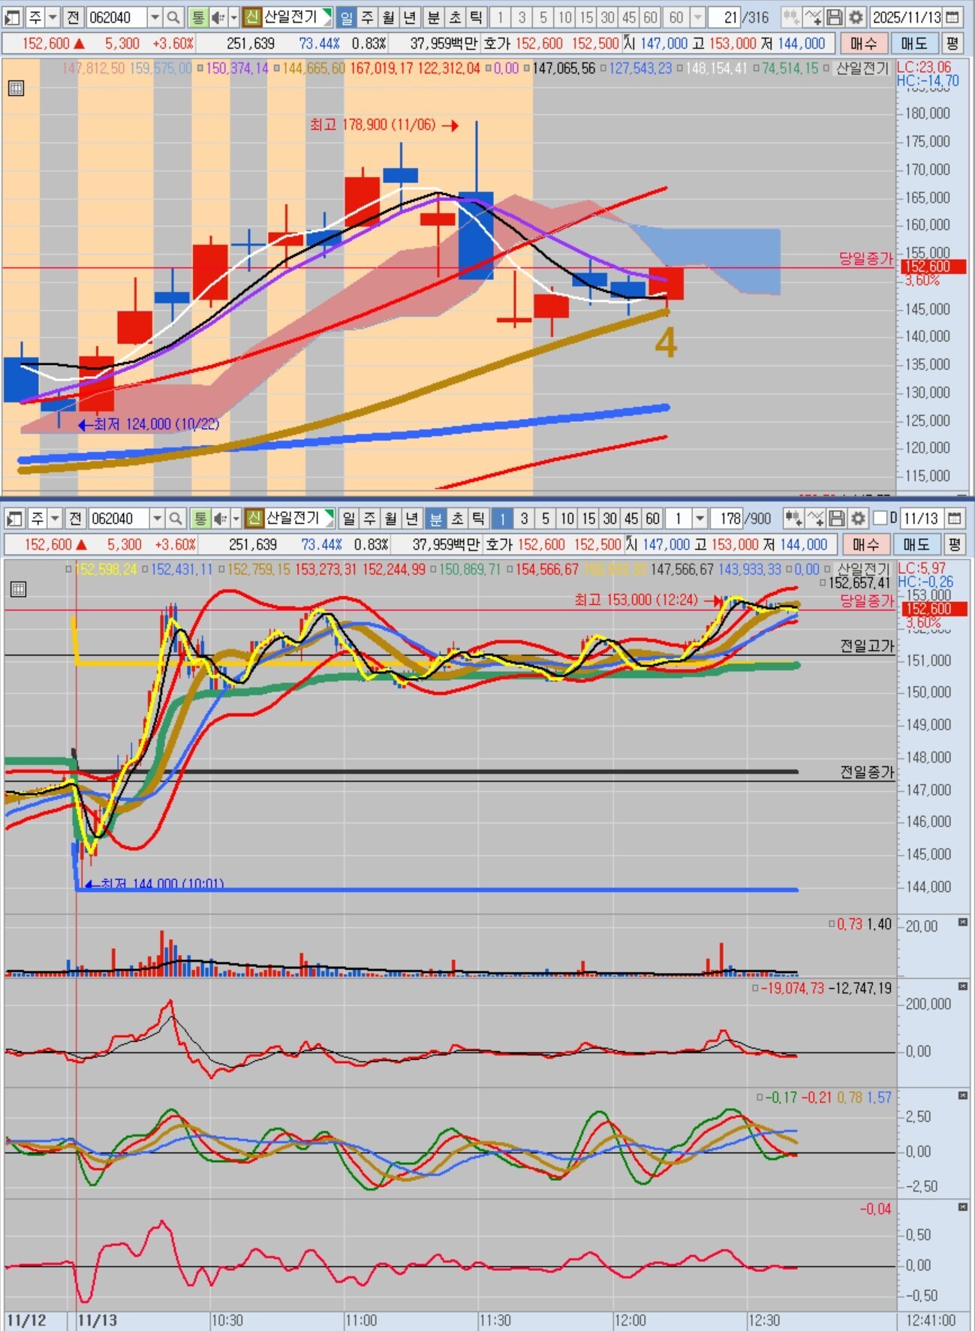Click the 매도 sell button above the minute chart
Image resolution: width=975 pixels, height=1331 pixels.
click(916, 544)
